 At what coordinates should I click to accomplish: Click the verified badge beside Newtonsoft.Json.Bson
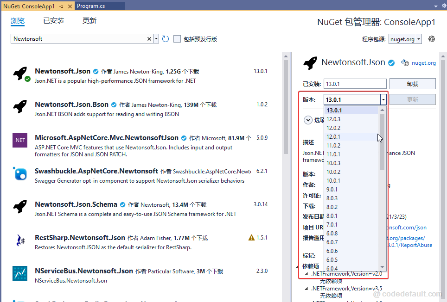pyautogui.click(x=114, y=105)
